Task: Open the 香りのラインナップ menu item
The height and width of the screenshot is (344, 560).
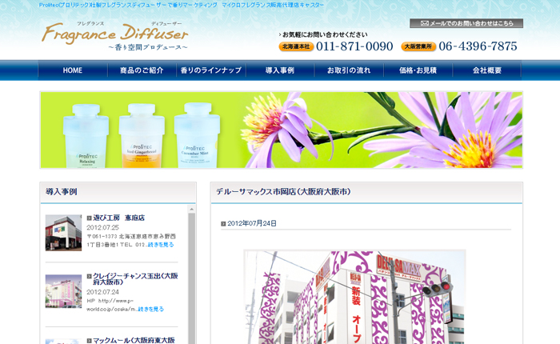Action: coord(211,70)
